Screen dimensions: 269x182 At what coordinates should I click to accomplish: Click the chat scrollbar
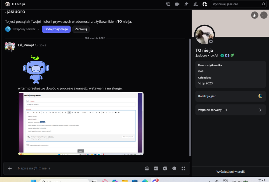point(190,97)
